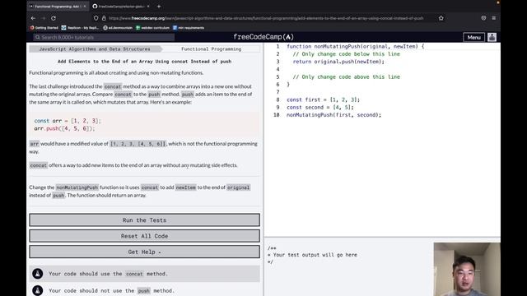
Task: Reload the page with the refresh icon
Action: 54,18
